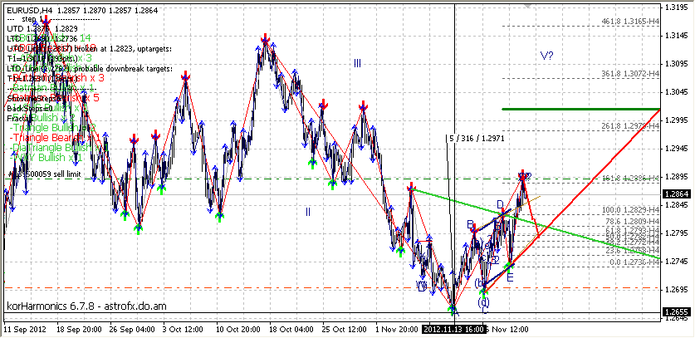Select the 78.6 1.2809-H4 Fibonacci label

(632, 221)
